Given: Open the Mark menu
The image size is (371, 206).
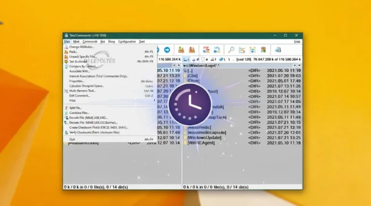Looking at the screenshot, I should [x=76, y=41].
